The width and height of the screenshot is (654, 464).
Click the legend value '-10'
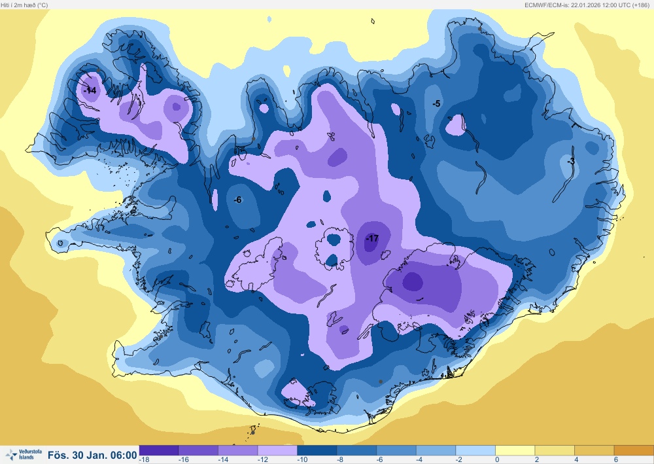(302, 460)
